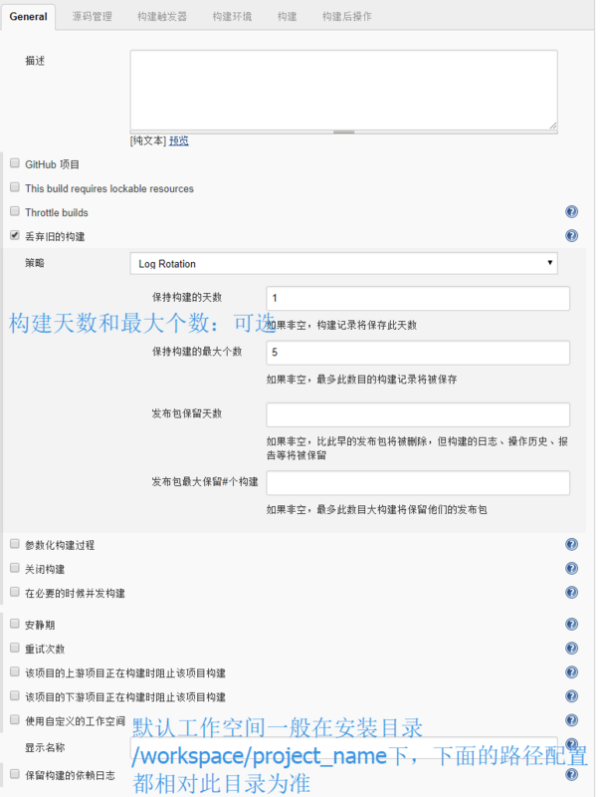Open help for Throttle builds
The height and width of the screenshot is (797, 602).
click(x=571, y=212)
